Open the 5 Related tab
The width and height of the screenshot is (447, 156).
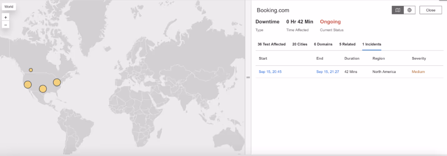click(x=347, y=44)
